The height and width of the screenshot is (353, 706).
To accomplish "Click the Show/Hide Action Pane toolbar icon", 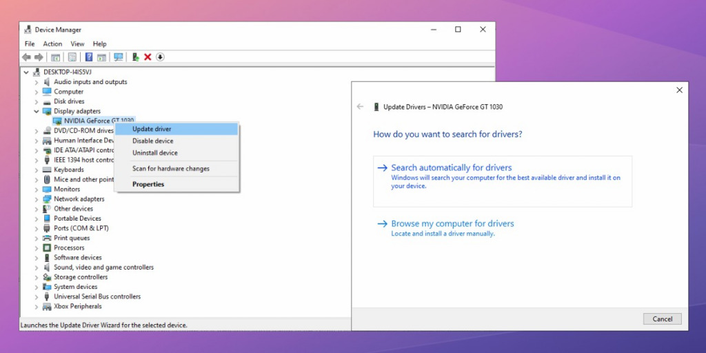I will (x=102, y=57).
